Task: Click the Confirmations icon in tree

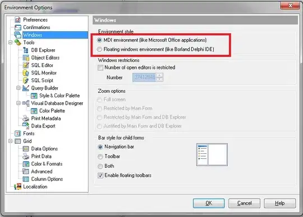Action: pos(18,27)
